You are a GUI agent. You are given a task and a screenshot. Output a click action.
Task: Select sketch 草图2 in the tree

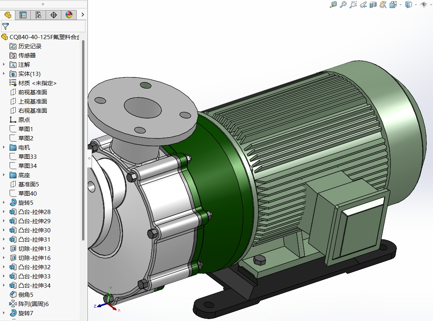[21, 138]
